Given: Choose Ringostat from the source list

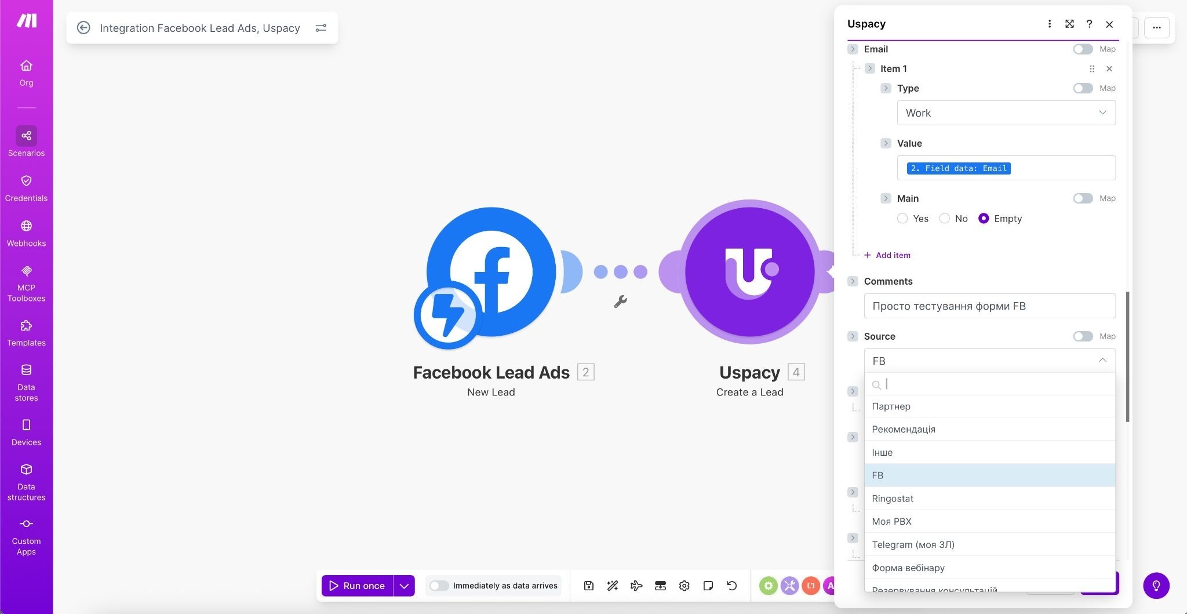Looking at the screenshot, I should tap(893, 499).
